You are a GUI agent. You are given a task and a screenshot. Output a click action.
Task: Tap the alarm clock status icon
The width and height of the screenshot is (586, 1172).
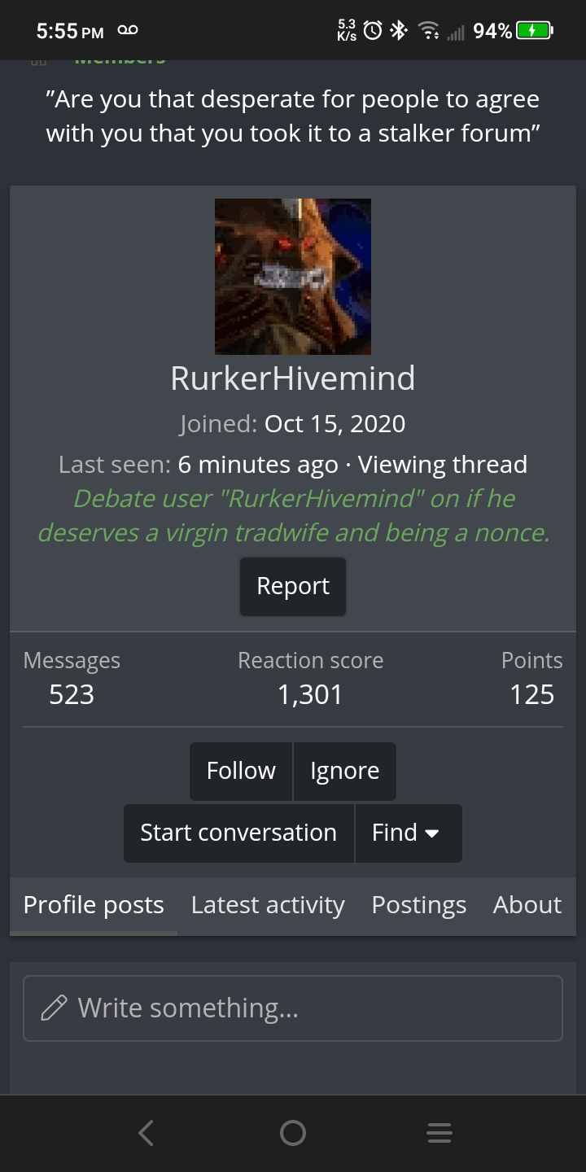pyautogui.click(x=373, y=31)
